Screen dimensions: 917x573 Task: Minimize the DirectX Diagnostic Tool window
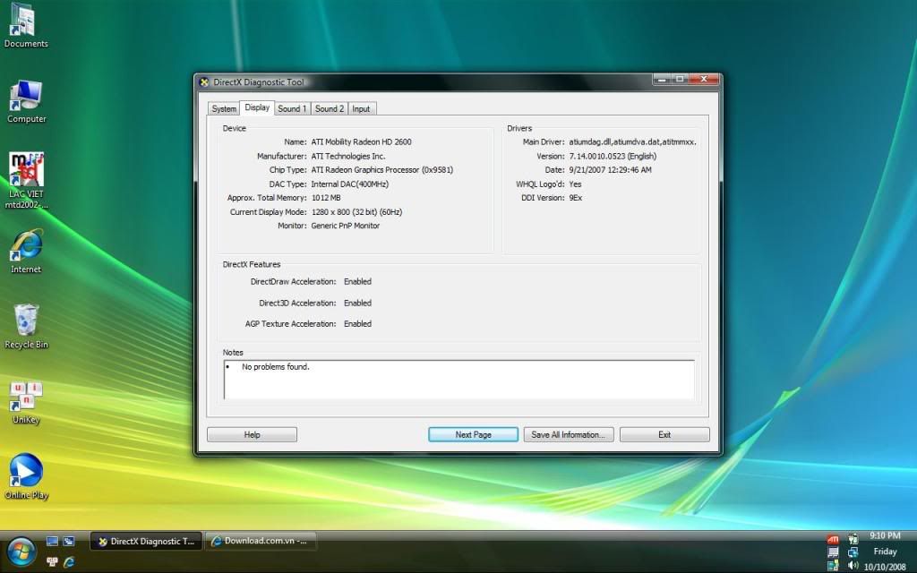click(x=662, y=79)
